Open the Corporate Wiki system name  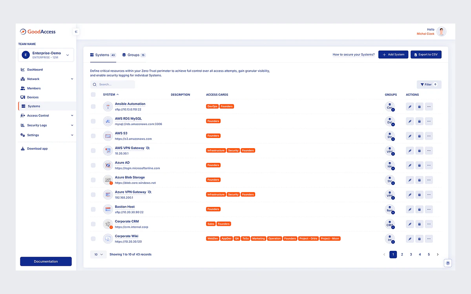pyautogui.click(x=126, y=236)
